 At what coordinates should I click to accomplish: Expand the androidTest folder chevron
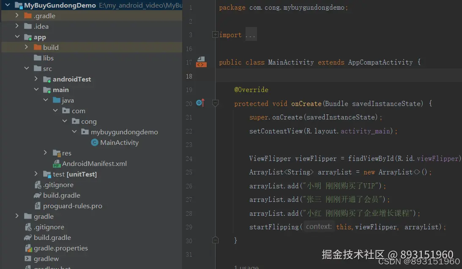36,79
